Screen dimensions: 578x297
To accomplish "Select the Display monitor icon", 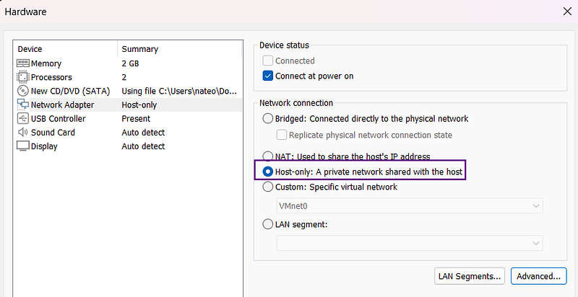I will click(22, 146).
